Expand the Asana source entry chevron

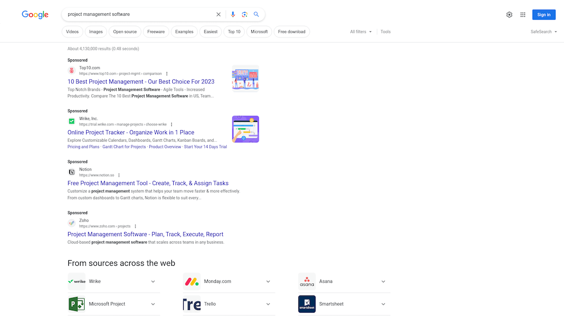tap(383, 282)
